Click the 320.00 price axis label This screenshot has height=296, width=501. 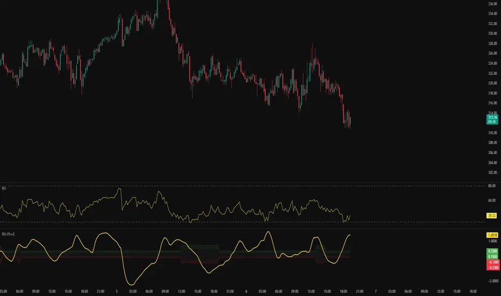(x=492, y=83)
